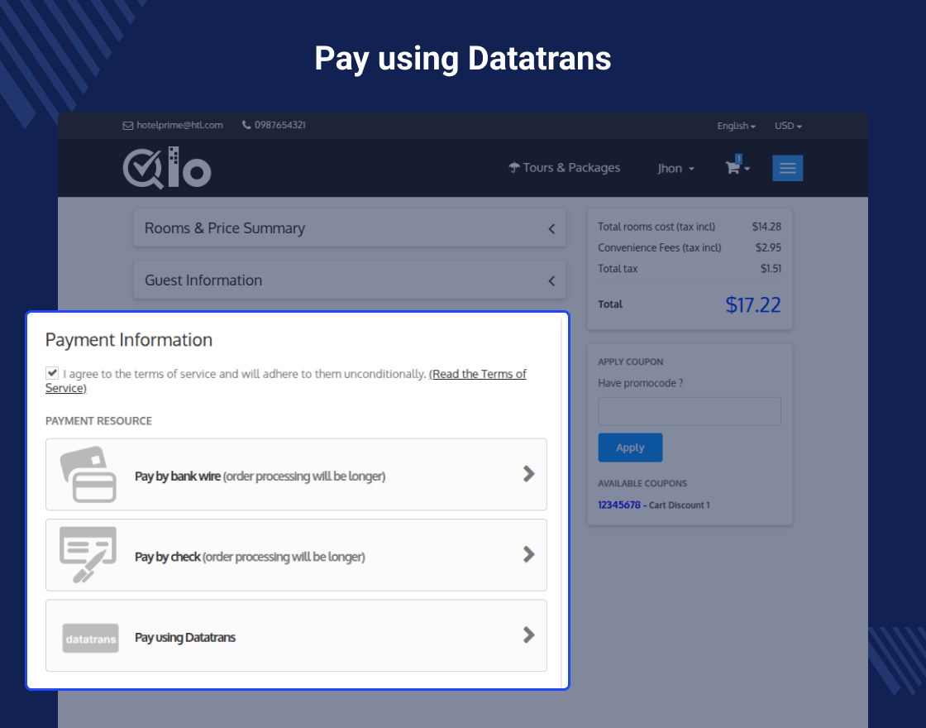Click the Convenience Fees $2.95 value

coord(768,247)
